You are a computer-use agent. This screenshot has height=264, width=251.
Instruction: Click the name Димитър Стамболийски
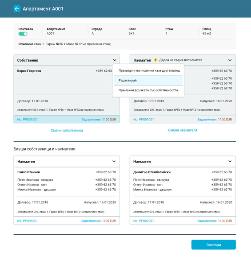coord(152,172)
